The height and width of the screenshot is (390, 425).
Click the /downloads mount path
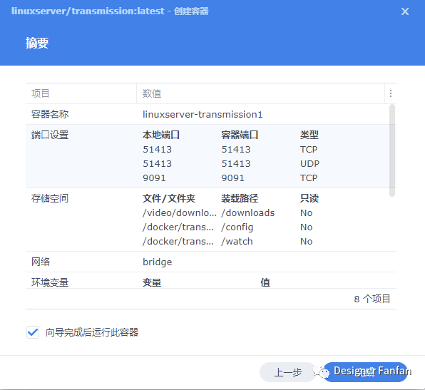(248, 212)
